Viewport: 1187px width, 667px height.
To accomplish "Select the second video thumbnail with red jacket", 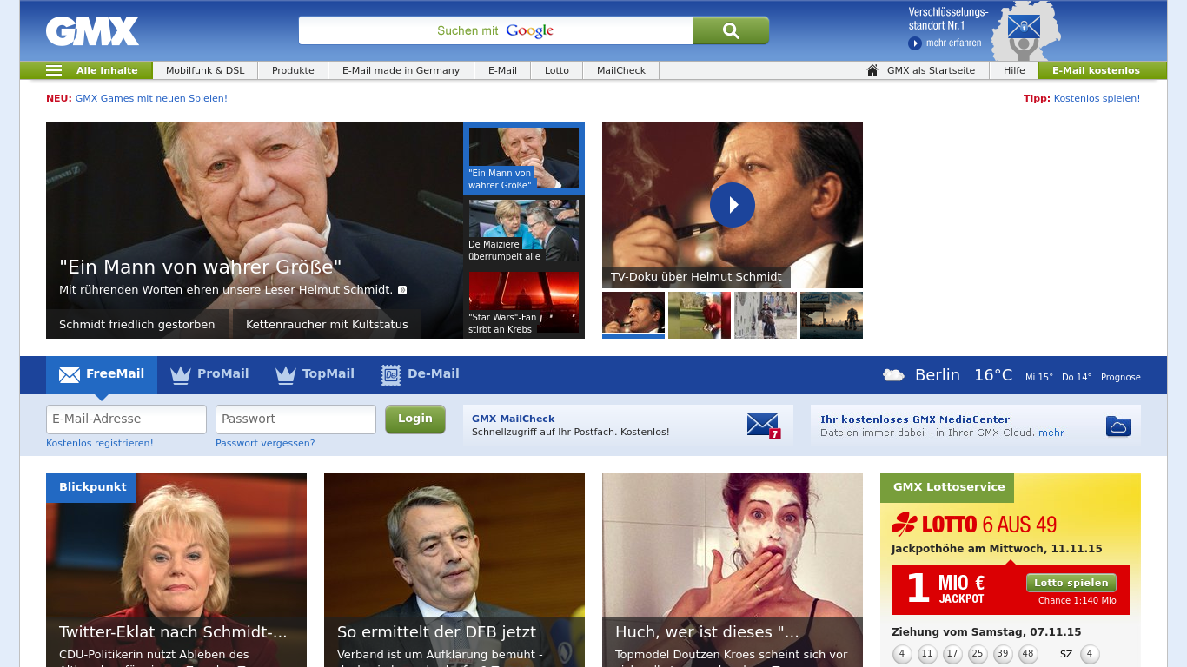I will pos(700,314).
